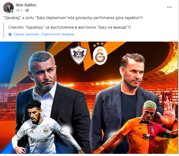Click the Galatasaray 1905 logo in image
This screenshot has height=156, width=179.
click(100, 56)
